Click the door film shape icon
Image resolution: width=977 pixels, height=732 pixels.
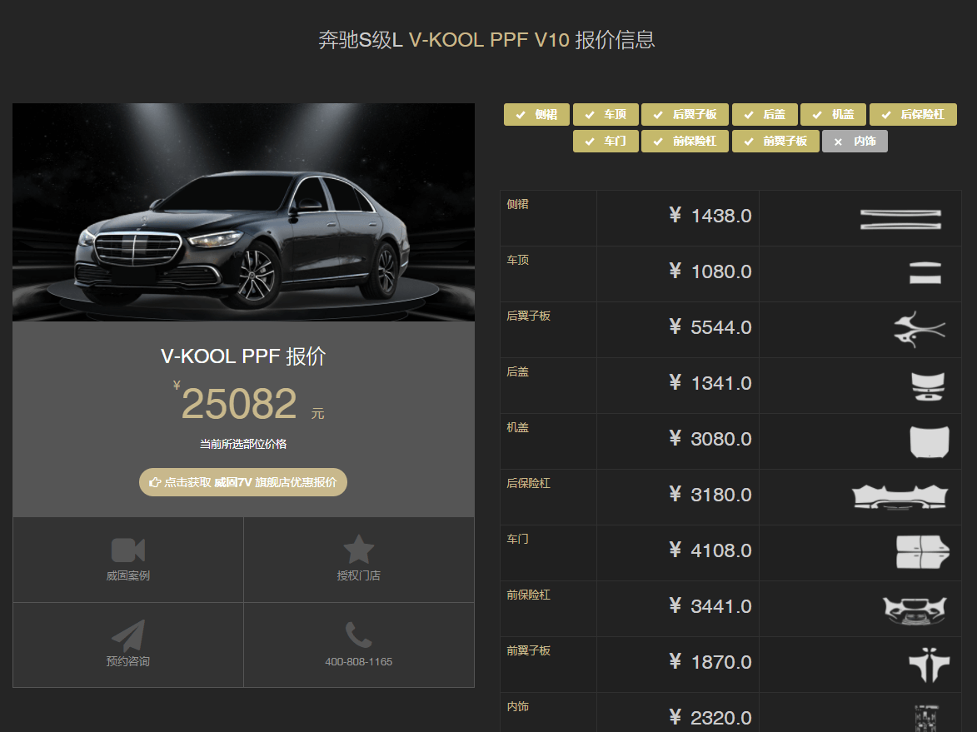pos(922,552)
